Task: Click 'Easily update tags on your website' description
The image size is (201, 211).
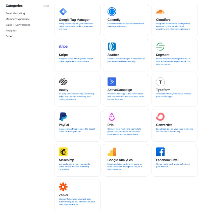Action: point(76,26)
